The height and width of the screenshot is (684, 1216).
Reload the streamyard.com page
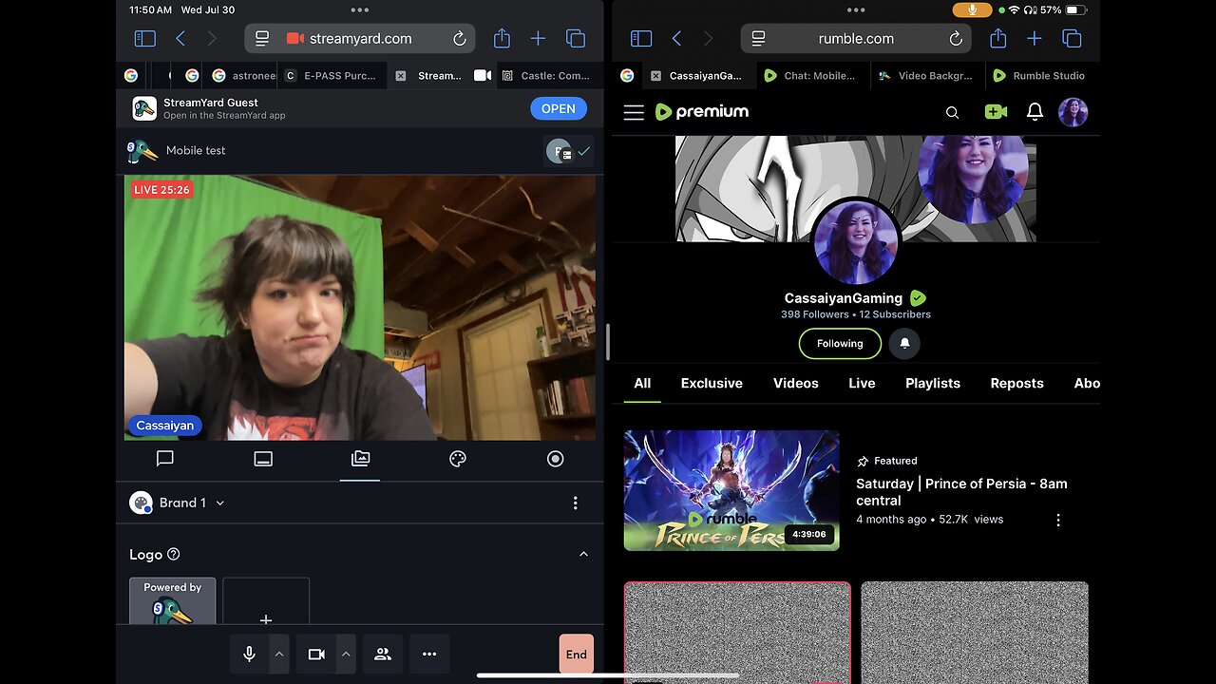pos(459,39)
